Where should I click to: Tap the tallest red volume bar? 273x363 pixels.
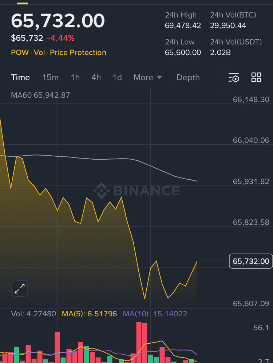[139, 342]
